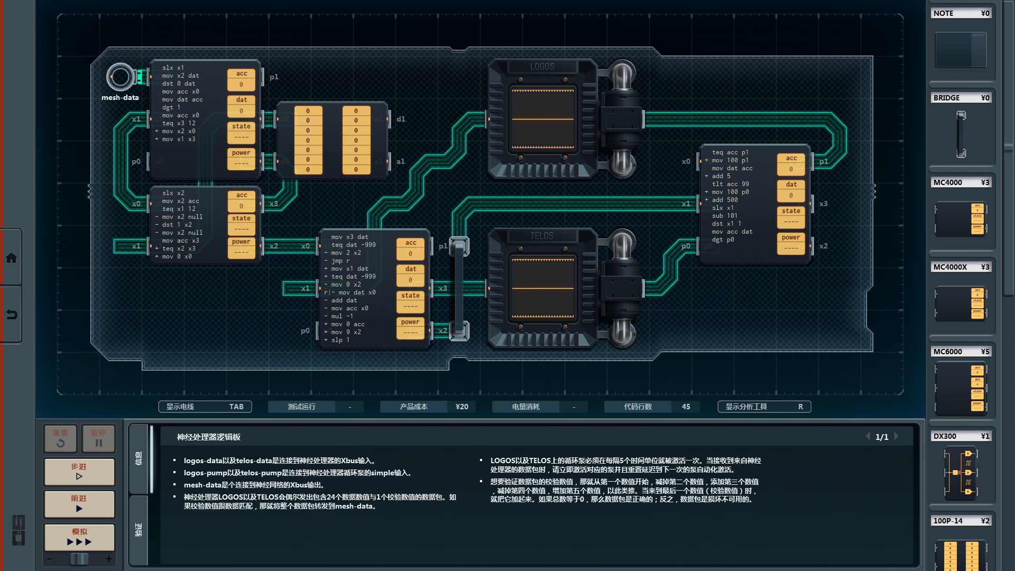The image size is (1015, 571).
Task: Switch to the 验证 verification tab
Action: click(x=139, y=529)
